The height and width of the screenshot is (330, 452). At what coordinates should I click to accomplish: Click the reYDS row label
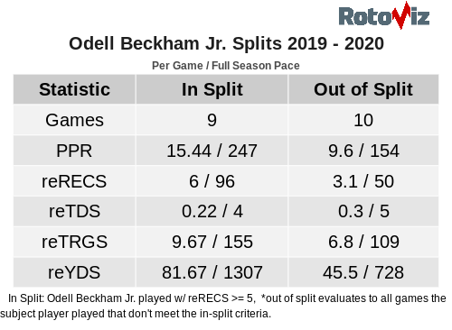[74, 272]
